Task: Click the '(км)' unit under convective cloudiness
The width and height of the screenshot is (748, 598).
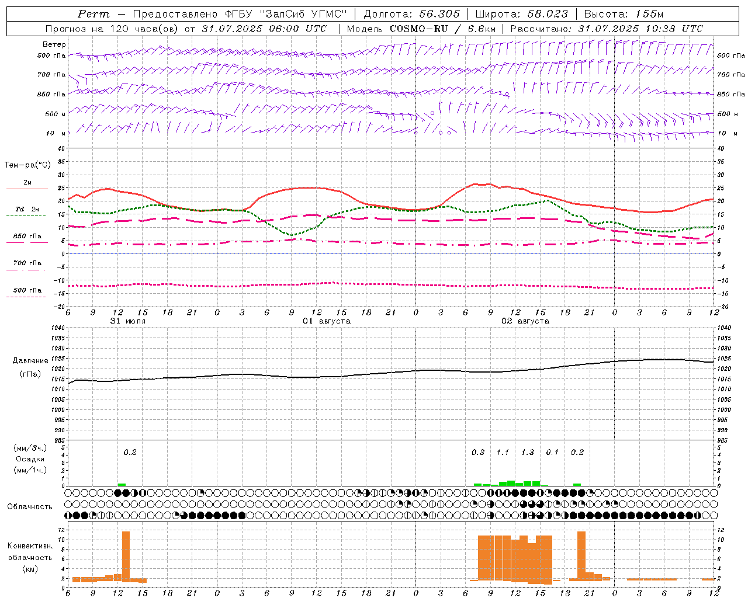Action: 30,569
